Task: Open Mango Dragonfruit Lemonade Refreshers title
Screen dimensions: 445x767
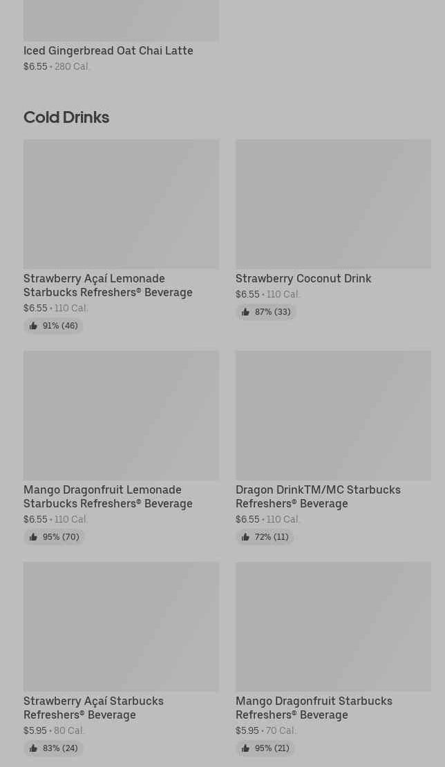Action: coord(108,496)
